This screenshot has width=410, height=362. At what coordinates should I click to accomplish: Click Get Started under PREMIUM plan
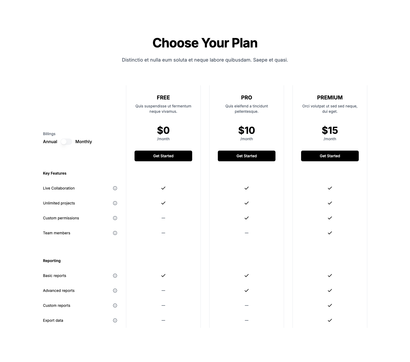[x=330, y=156]
